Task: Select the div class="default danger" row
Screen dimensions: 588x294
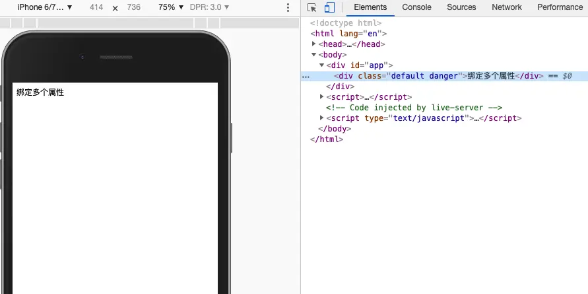Action: [444, 76]
